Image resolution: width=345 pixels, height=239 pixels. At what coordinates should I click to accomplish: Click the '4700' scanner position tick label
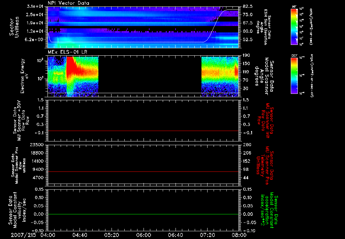38,178
